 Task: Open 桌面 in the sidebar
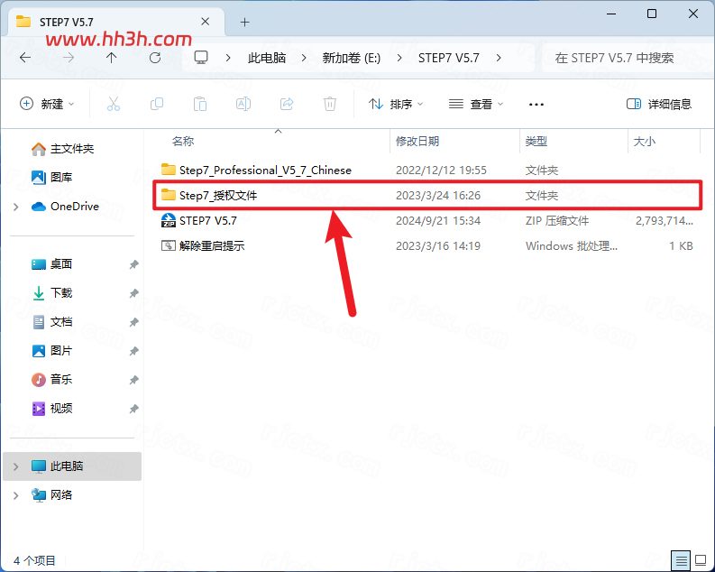61,264
